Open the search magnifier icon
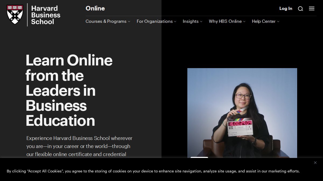Screen dimensions: 323x181 [x=300, y=9]
